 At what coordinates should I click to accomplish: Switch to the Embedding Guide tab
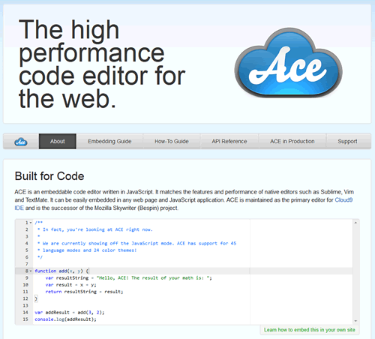[x=109, y=141]
